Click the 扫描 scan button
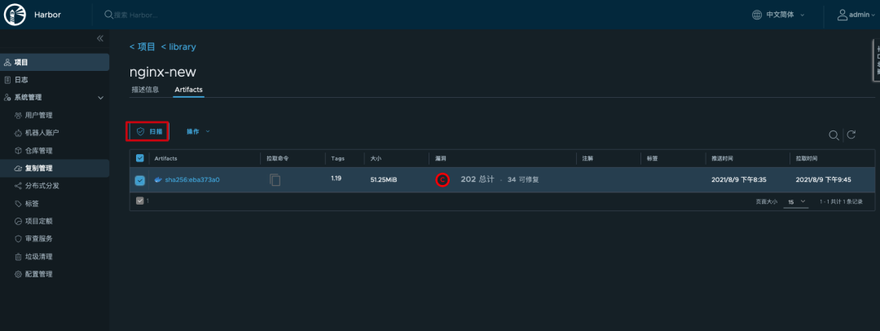880x331 pixels. [147, 131]
